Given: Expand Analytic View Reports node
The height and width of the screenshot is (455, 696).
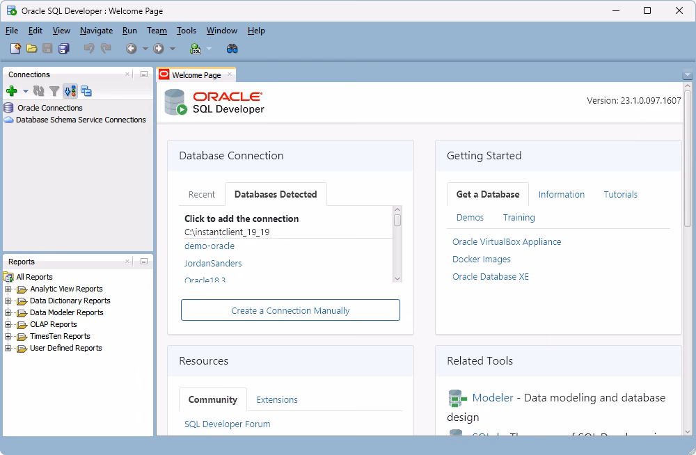Looking at the screenshot, I should 8,289.
